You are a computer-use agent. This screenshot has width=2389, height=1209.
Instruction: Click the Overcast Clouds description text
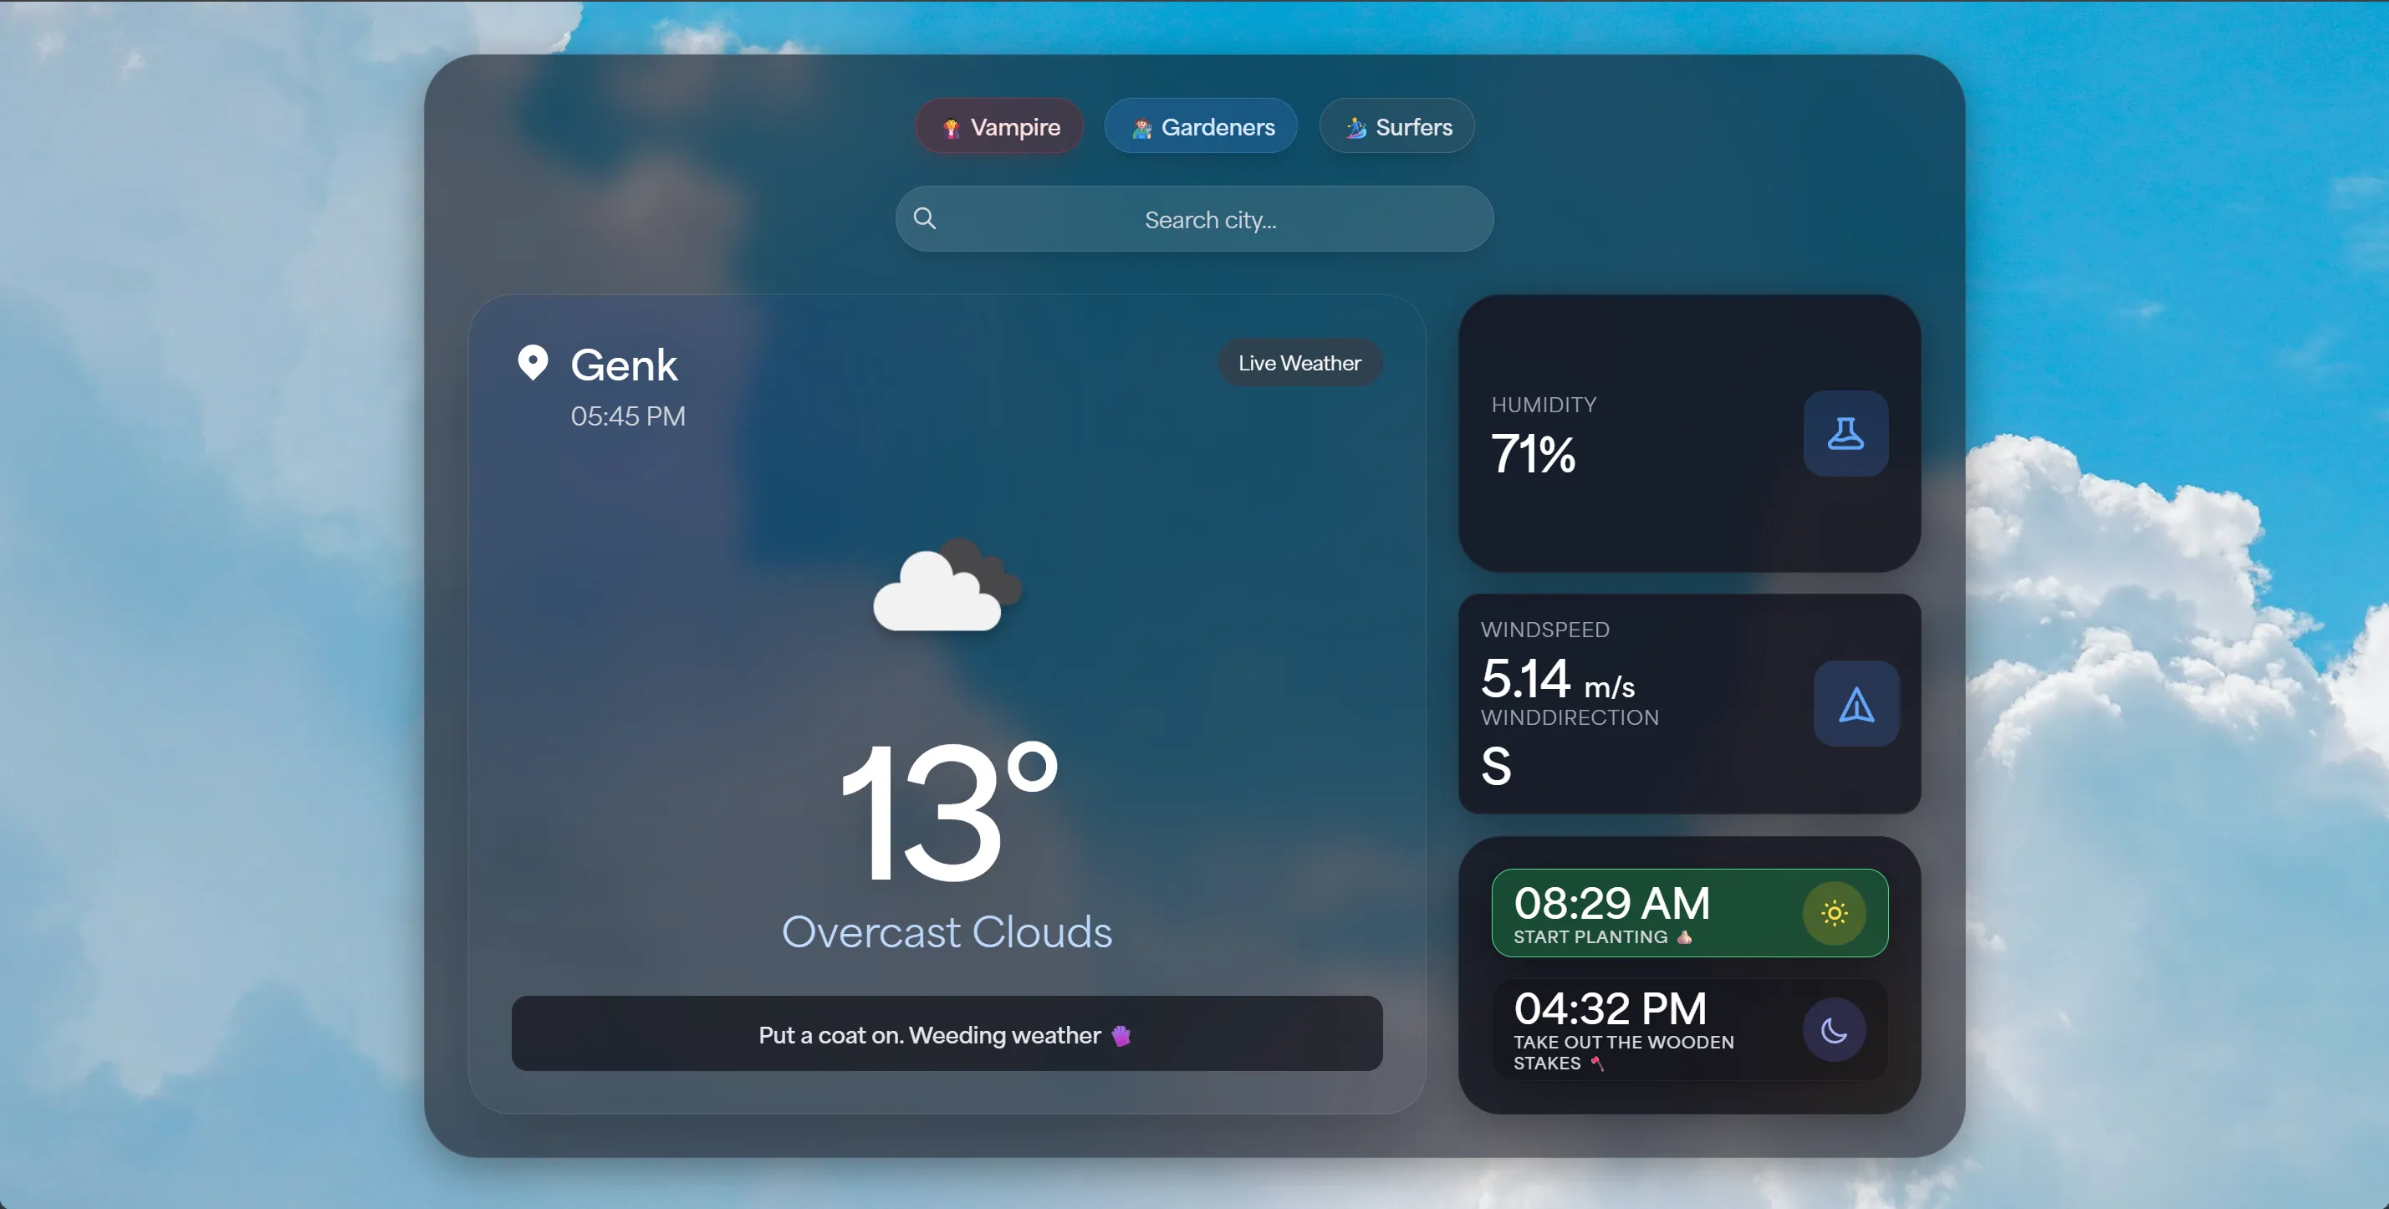[x=947, y=931]
